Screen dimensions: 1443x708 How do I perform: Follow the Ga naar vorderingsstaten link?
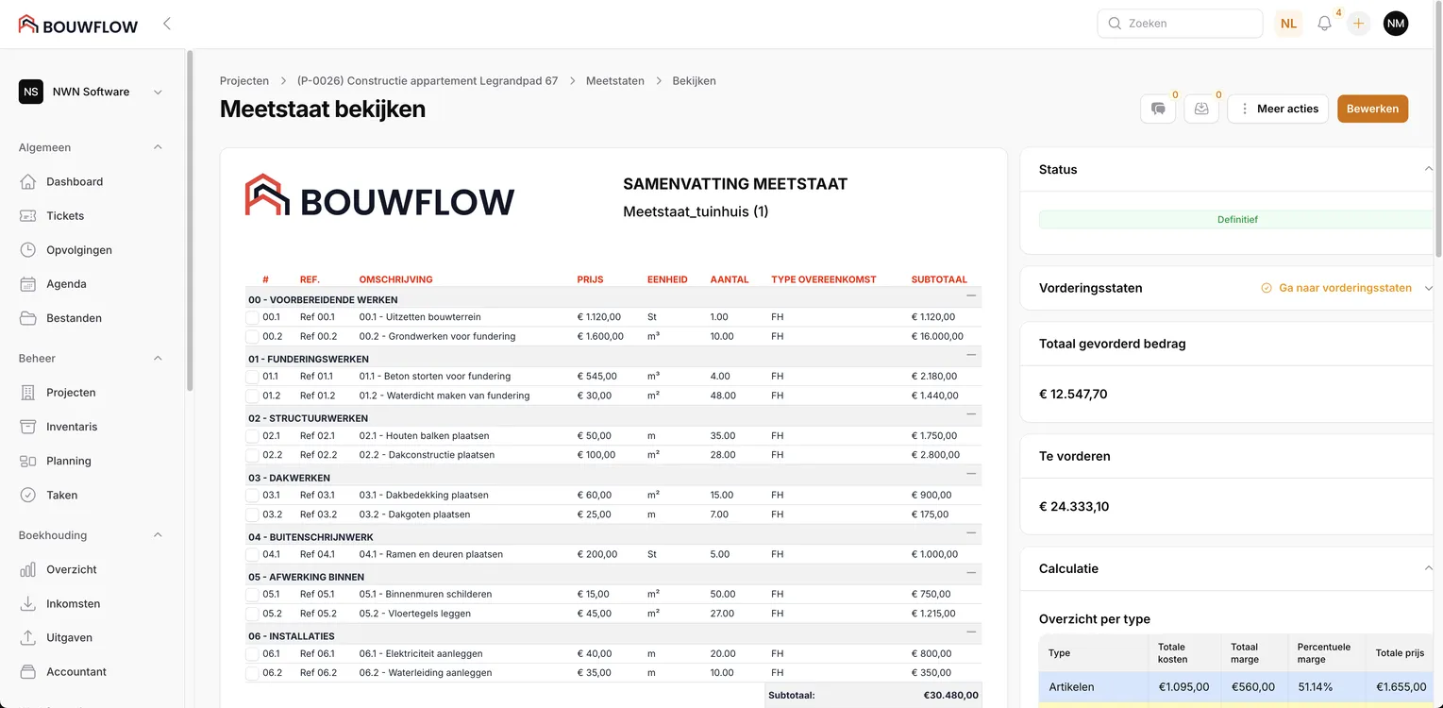point(1345,288)
